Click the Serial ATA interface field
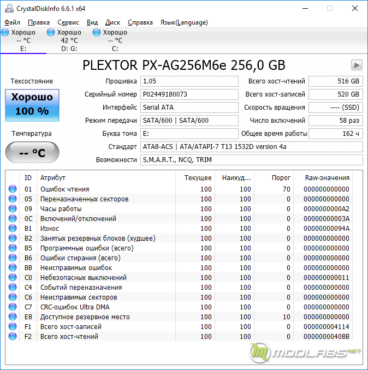The height and width of the screenshot is (370, 368). coord(189,108)
